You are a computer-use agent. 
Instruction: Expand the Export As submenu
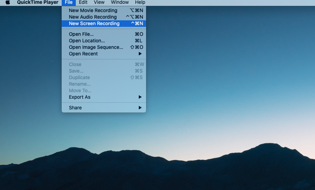pos(104,97)
